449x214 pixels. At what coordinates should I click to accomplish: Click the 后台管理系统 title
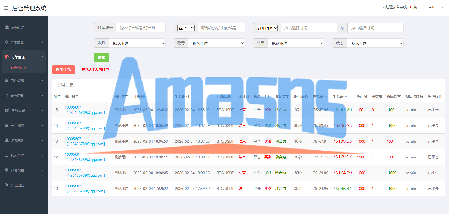[29, 8]
